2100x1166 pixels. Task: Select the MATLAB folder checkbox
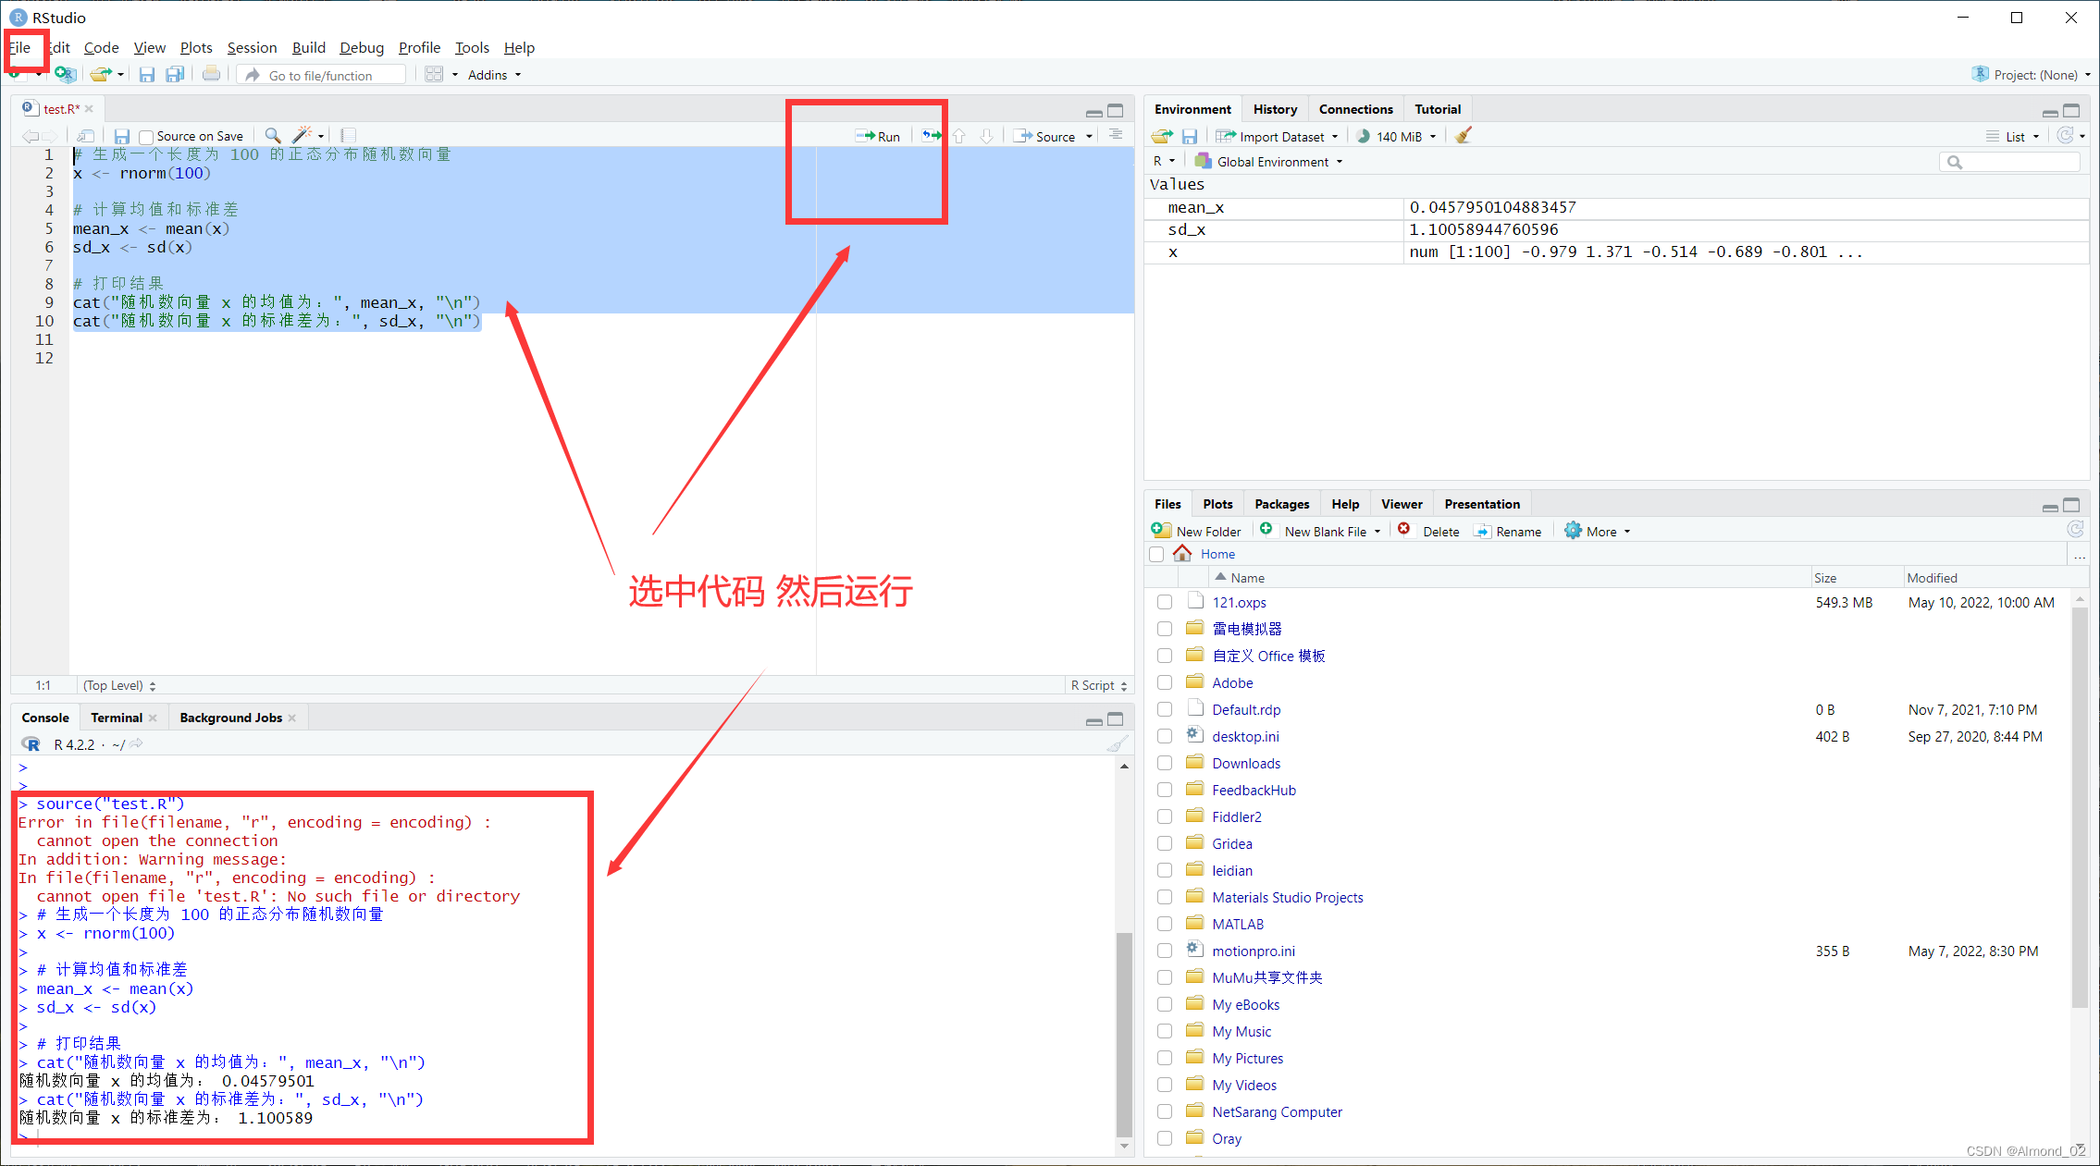pyautogui.click(x=1165, y=924)
